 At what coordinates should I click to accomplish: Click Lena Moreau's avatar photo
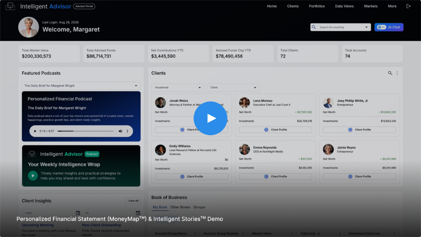[244, 102]
